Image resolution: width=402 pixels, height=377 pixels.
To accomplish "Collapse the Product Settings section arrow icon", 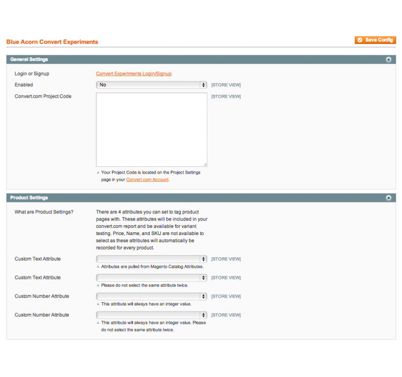I will click(x=388, y=198).
